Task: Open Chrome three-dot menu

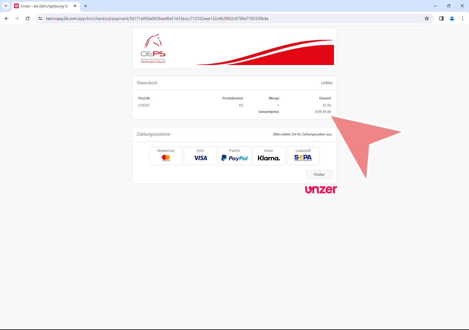Action: (463, 18)
